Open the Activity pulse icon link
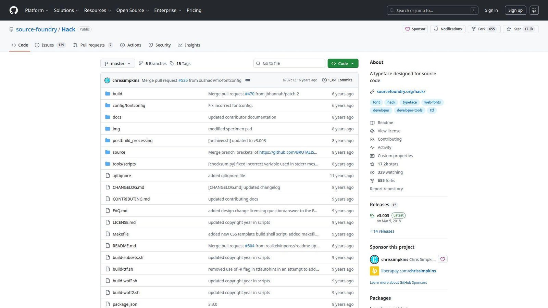Viewport: 548px width, 308px height. (372, 147)
